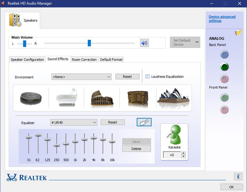Select the wooden Auditorium environment icon
The image size is (247, 192).
tap(138, 98)
